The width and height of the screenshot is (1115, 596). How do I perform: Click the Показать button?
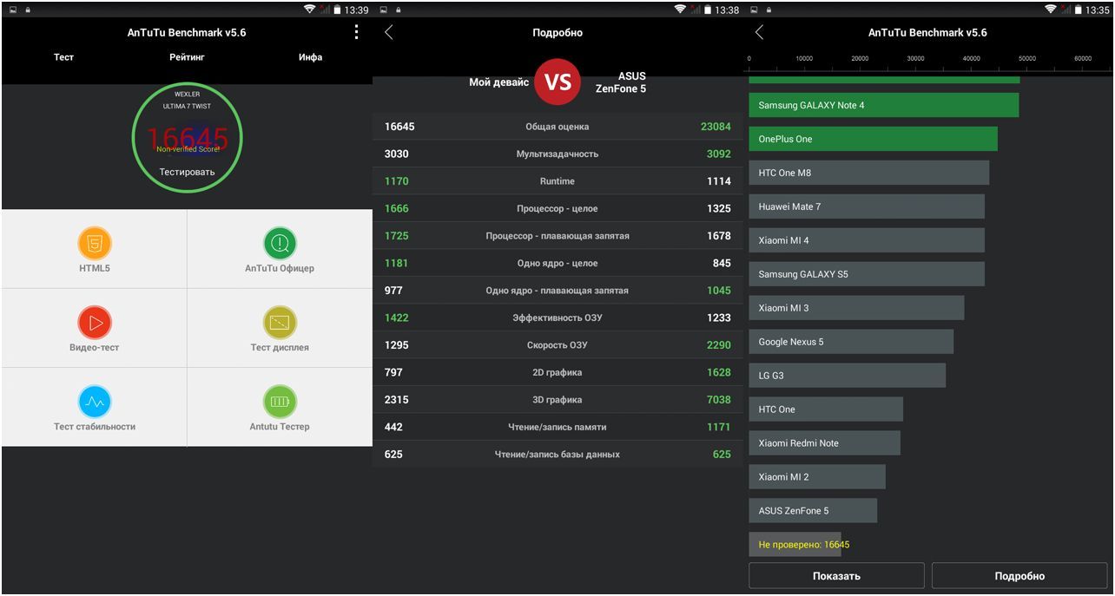point(836,576)
